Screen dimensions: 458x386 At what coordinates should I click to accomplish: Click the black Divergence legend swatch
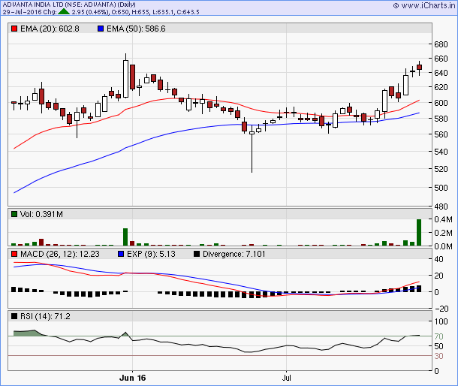[x=197, y=254]
